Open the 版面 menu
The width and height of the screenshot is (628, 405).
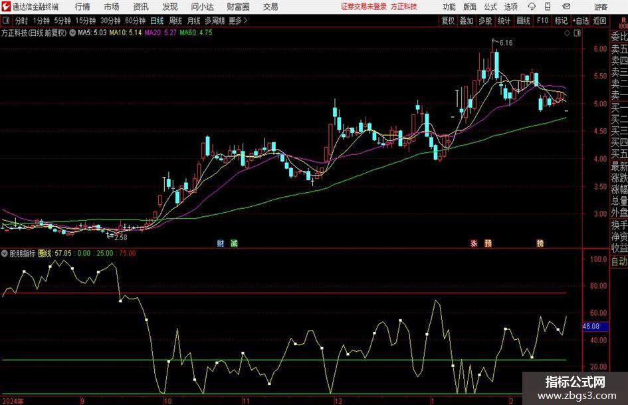point(470,7)
